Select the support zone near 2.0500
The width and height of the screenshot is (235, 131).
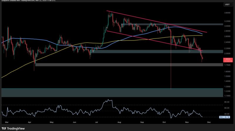click(132, 52)
